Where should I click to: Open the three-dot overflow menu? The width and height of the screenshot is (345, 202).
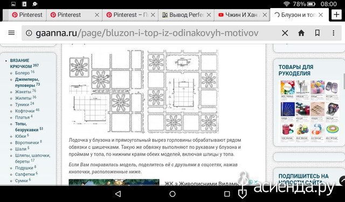click(334, 33)
